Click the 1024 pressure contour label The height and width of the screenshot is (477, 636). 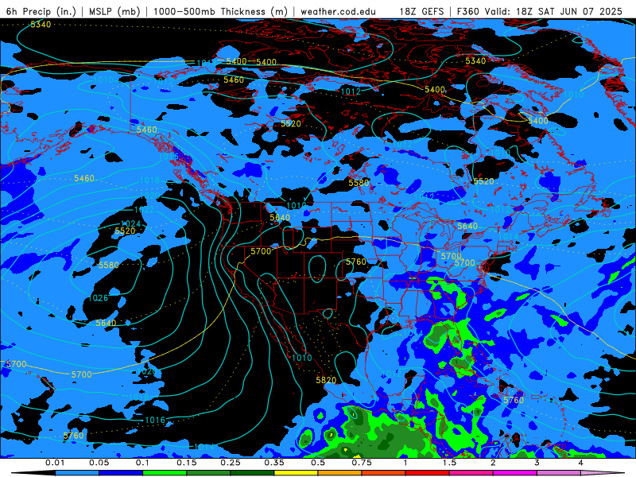[x=130, y=224]
